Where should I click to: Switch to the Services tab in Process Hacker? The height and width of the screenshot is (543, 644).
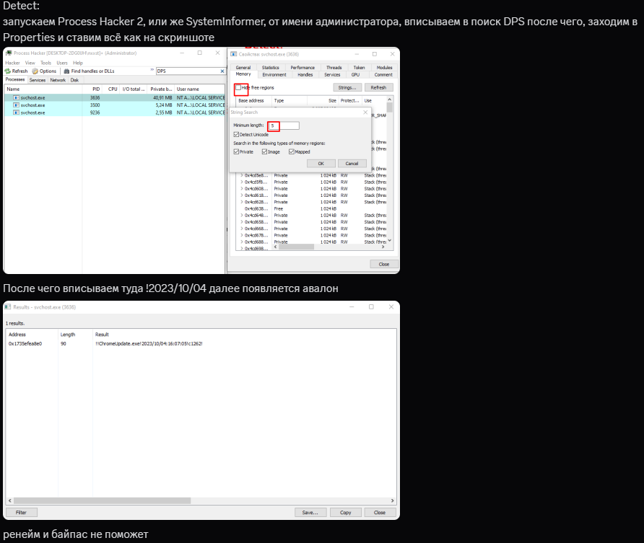38,80
